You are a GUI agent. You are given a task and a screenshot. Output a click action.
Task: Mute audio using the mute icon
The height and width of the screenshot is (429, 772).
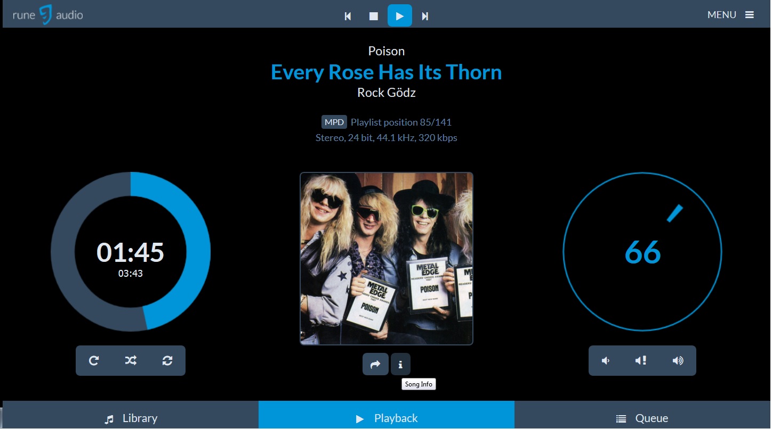[x=641, y=361]
